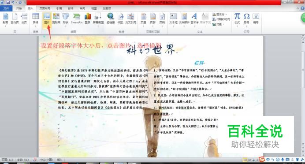Click the 页面: 1/2 page indicator

7,160
